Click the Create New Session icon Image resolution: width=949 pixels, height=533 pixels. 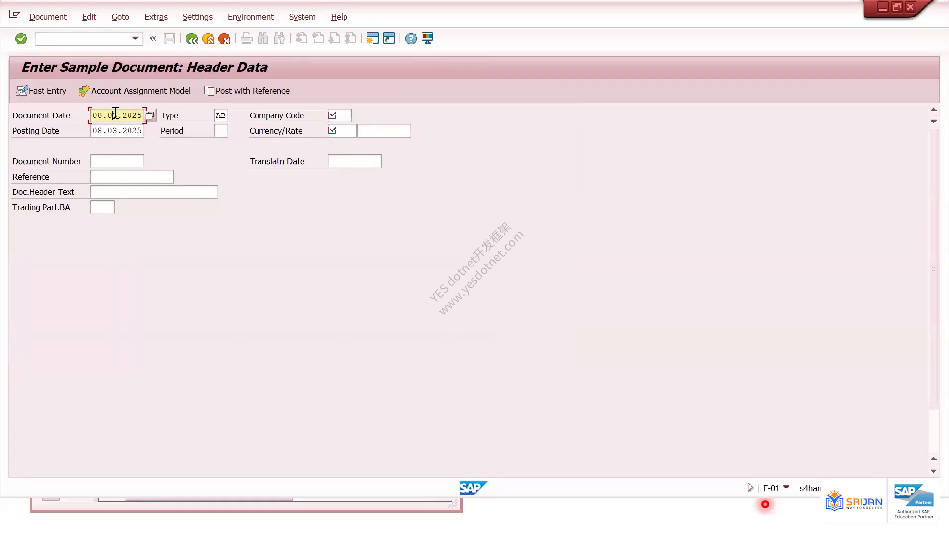372,38
